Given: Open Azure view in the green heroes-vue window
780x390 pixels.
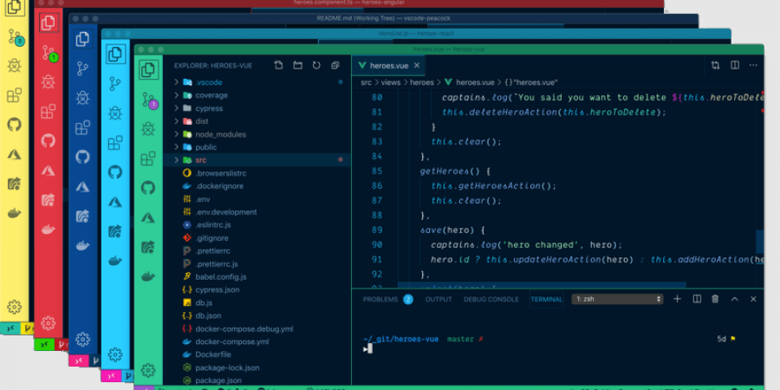Looking at the screenshot, I should pos(148,218).
